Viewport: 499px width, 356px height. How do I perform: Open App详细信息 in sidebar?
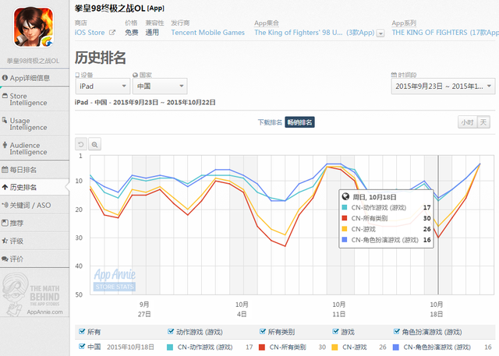tap(34, 78)
